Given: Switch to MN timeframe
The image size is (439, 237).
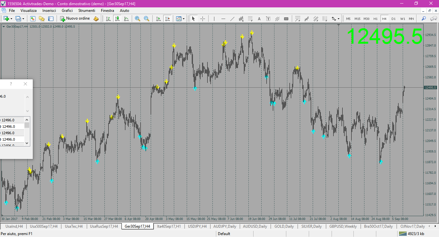Looking at the screenshot, I should (x=411, y=19).
